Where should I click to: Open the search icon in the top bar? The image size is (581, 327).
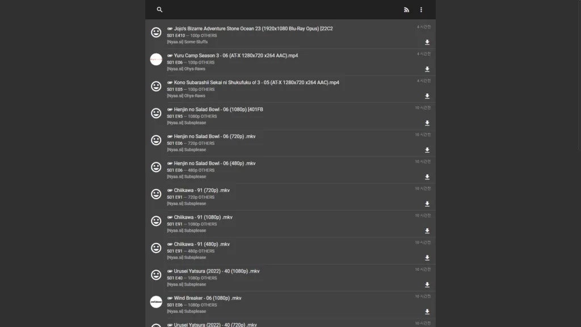tap(159, 10)
